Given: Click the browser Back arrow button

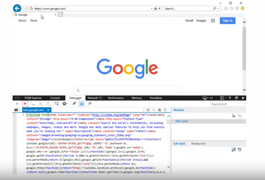Looking at the screenshot, I should (x=17, y=8).
